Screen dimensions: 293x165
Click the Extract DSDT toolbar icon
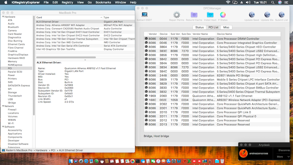[144, 15]
